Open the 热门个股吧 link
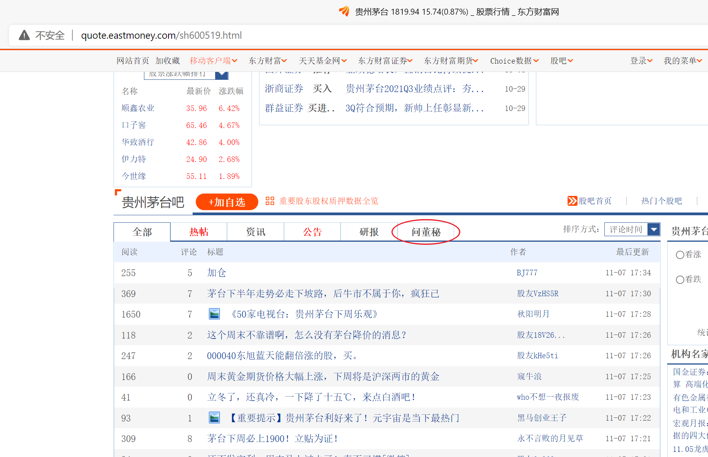The image size is (708, 457). [662, 201]
